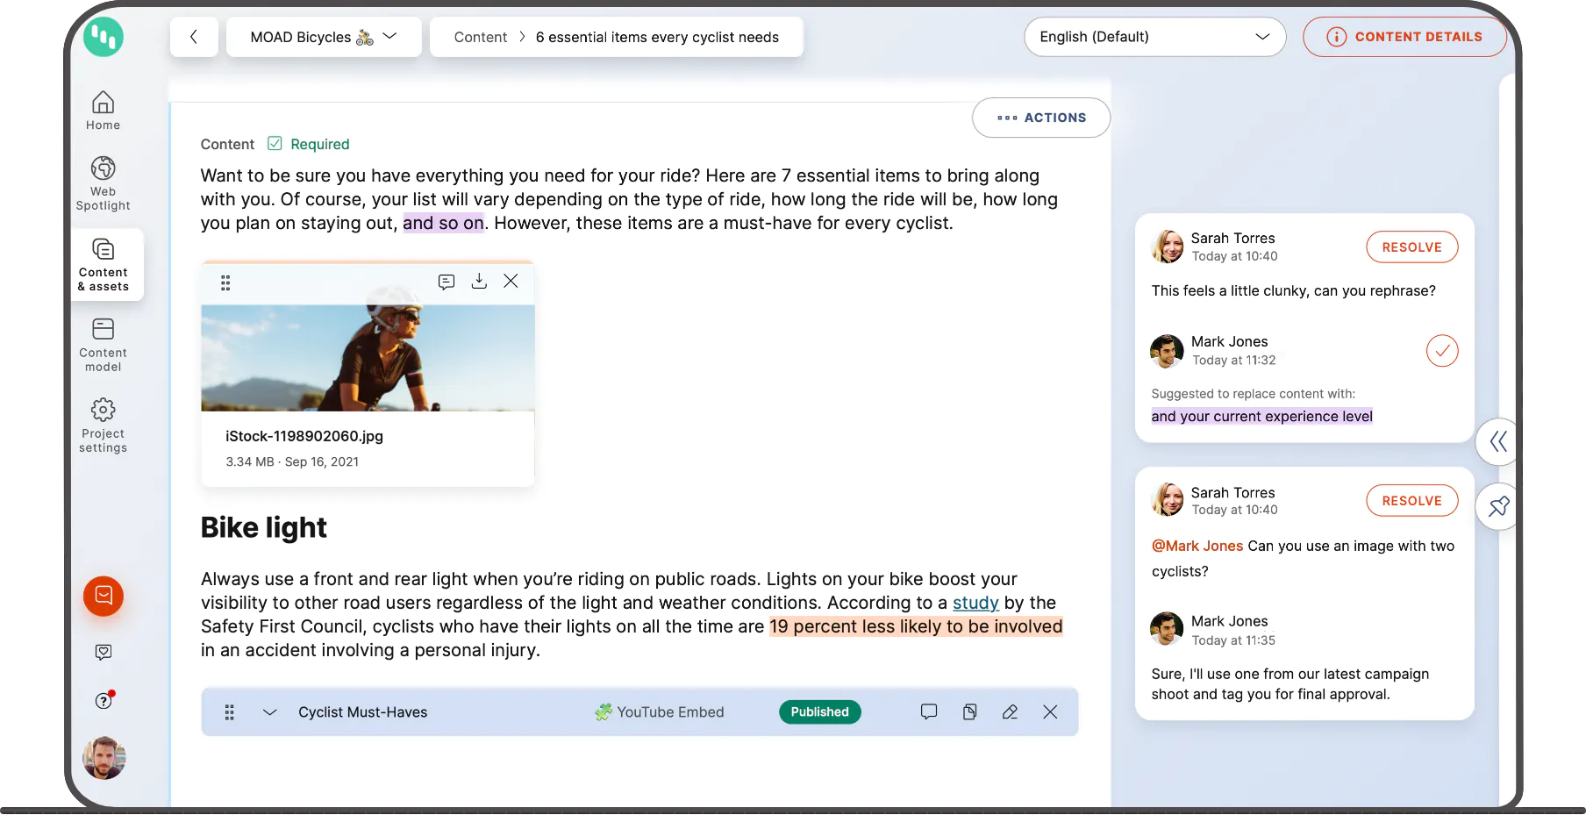Open Web Spotlight from the sidebar

[104, 183]
